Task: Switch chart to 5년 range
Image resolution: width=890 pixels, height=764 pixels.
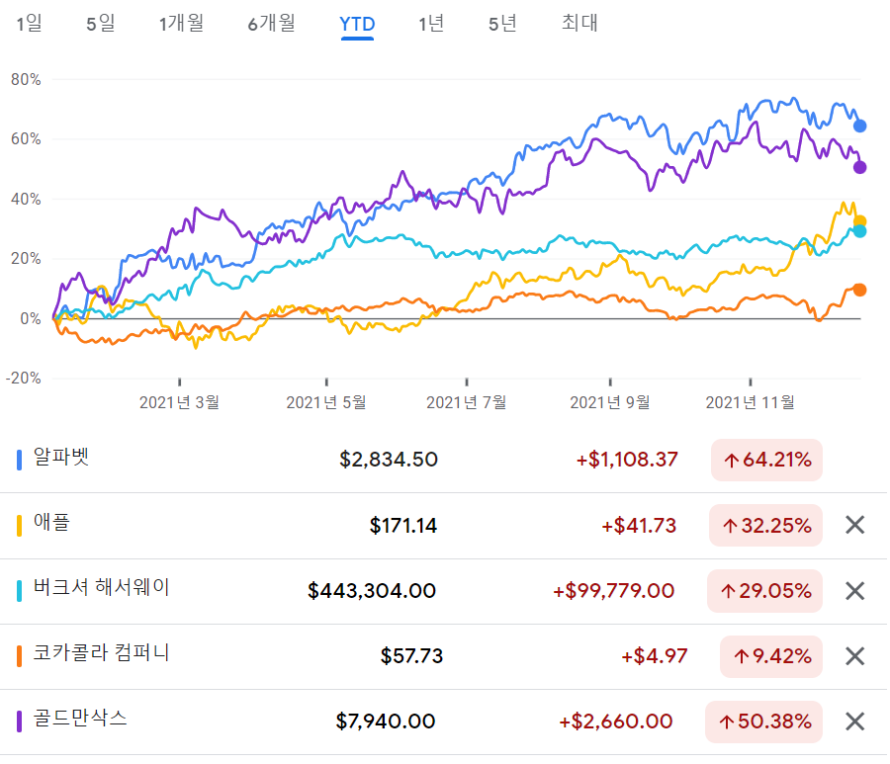Action: click(x=502, y=24)
